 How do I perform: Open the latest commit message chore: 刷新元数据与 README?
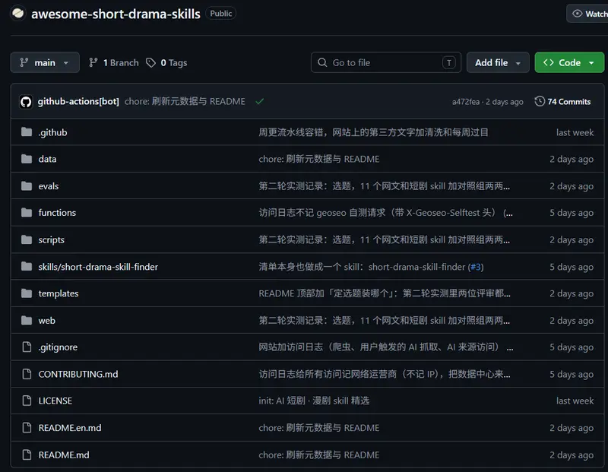(x=185, y=101)
